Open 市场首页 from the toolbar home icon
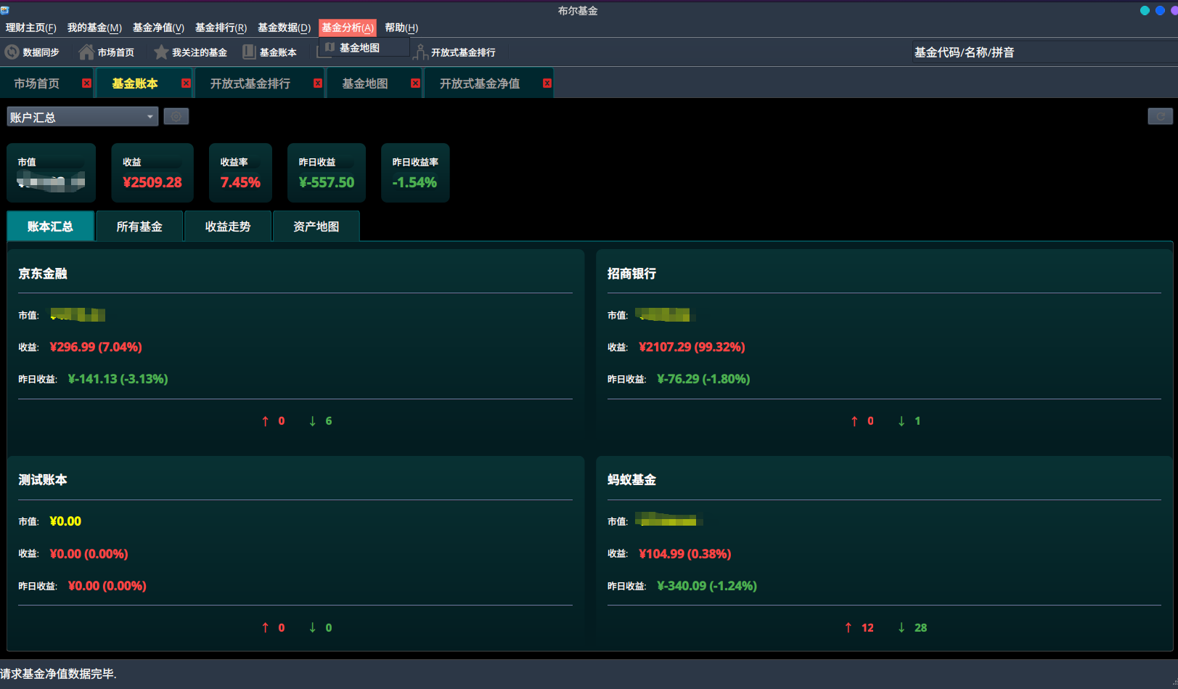The width and height of the screenshot is (1178, 689). tap(86, 52)
